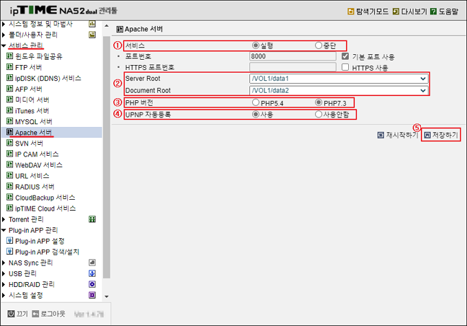
Task: Open the Server Root dropdown
Action: tap(339, 79)
